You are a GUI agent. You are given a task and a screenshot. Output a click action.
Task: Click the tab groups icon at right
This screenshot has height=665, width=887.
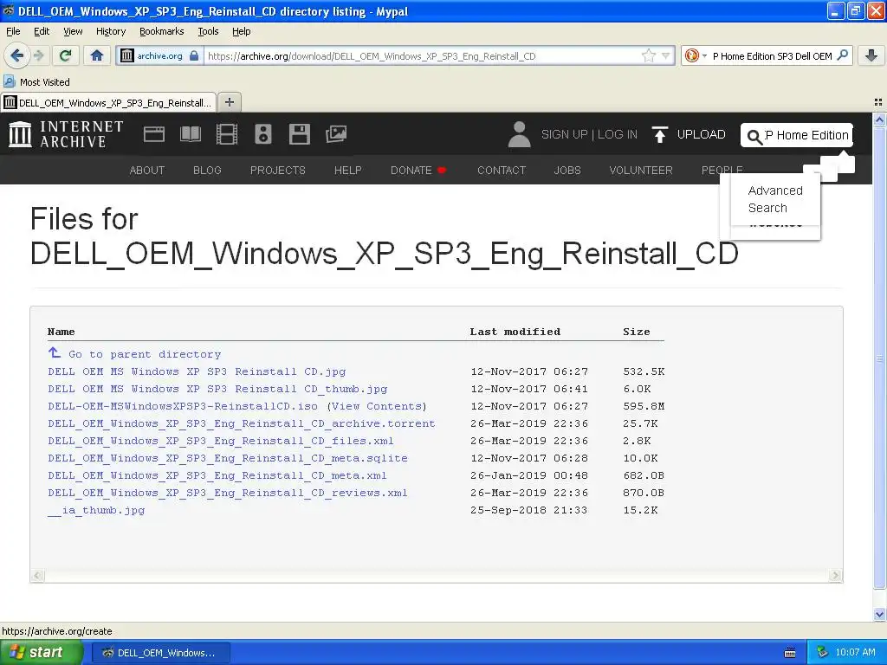coord(878,102)
